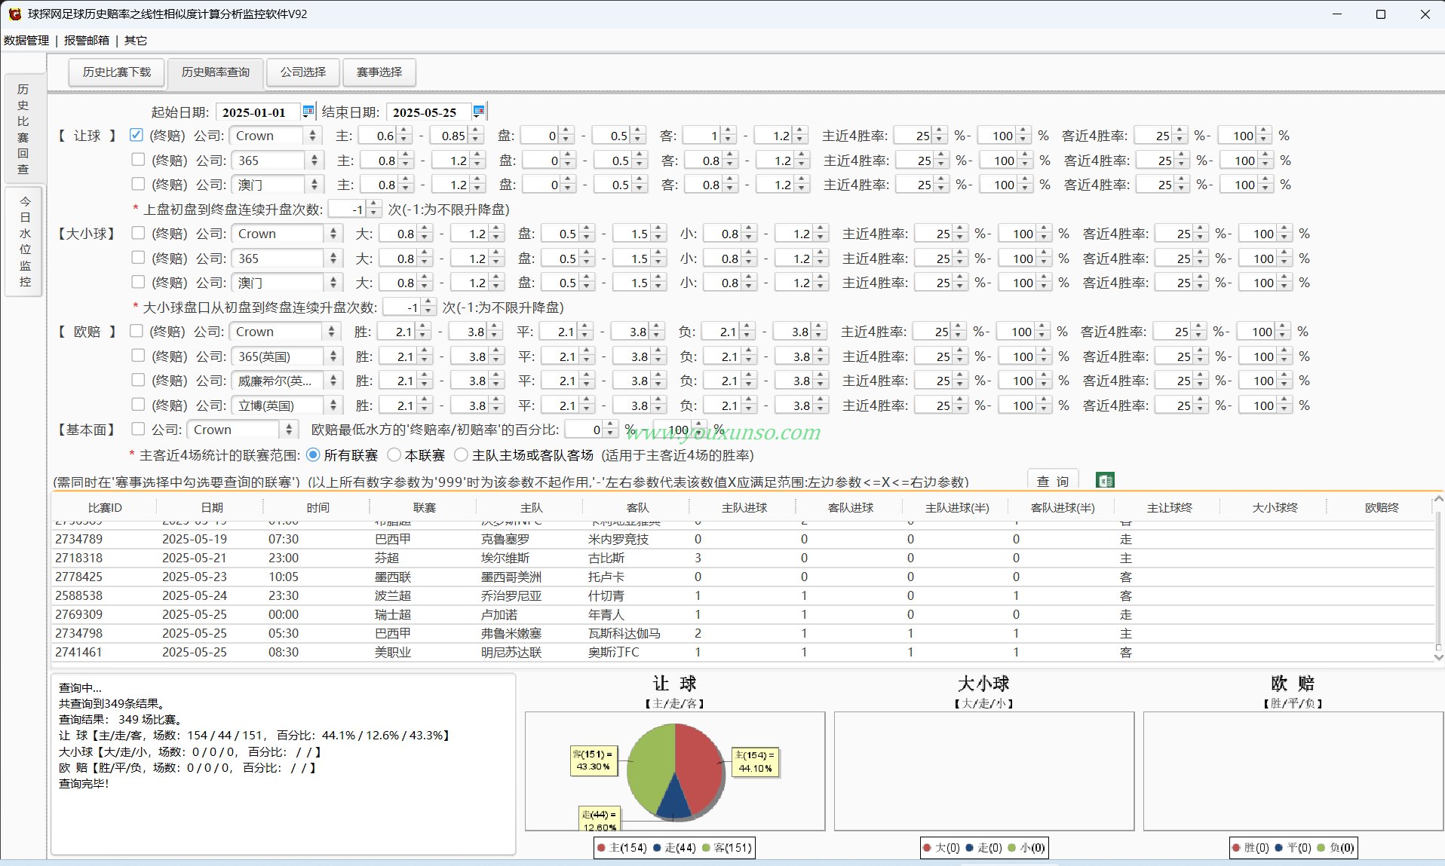The image size is (1445, 866).
Task: Uncheck the 让球 Crown 终赔 checkbox
Action: [x=136, y=135]
